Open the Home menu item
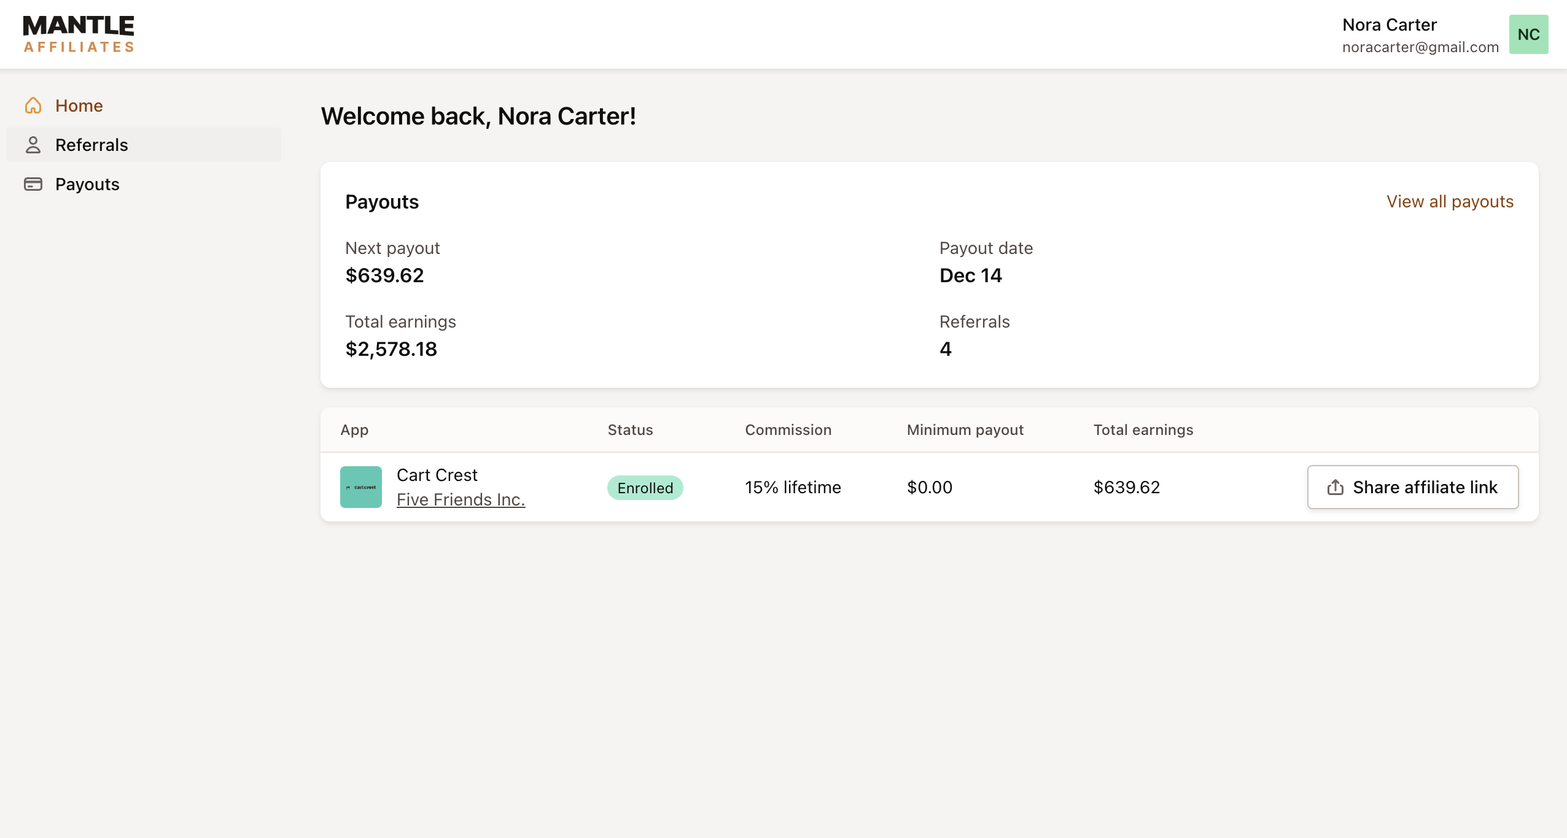1567x838 pixels. [x=79, y=106]
